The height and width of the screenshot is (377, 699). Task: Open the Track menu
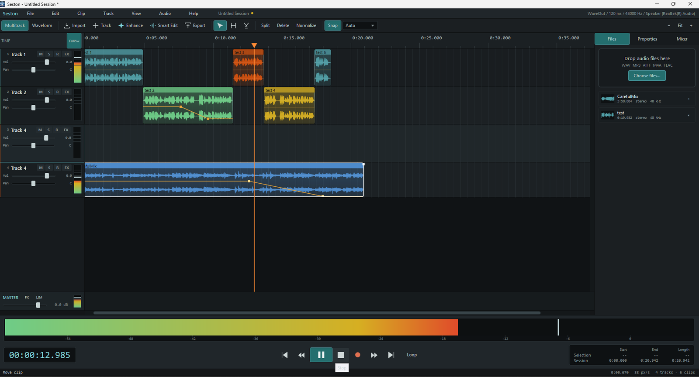click(x=108, y=14)
